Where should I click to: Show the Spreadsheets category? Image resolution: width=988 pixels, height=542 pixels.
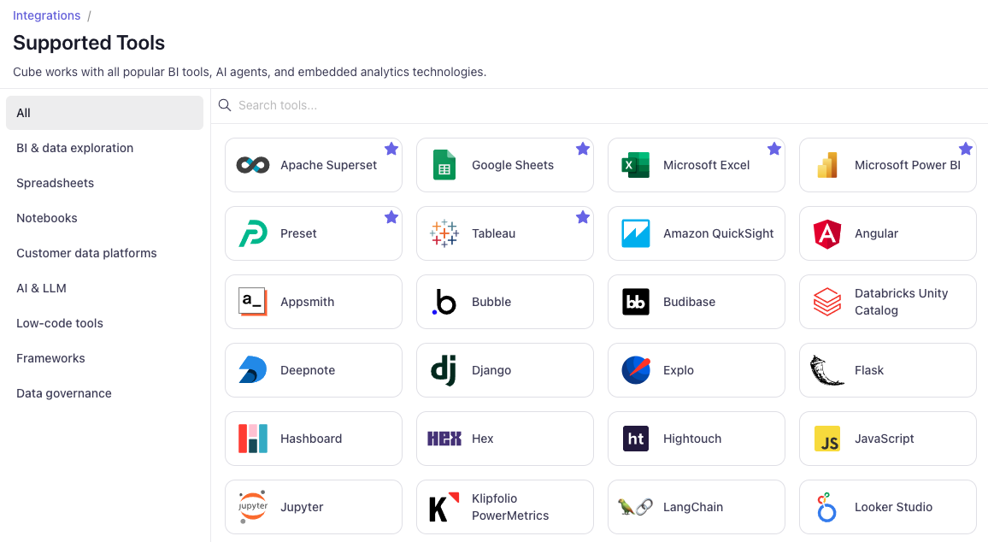point(104,183)
